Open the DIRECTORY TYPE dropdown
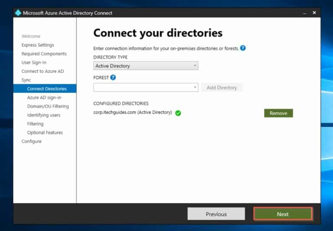The width and height of the screenshot is (333, 231). click(x=146, y=66)
